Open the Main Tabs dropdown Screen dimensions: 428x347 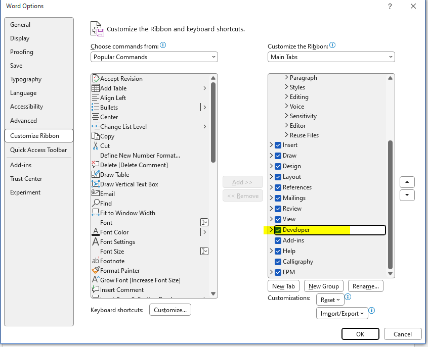coord(331,57)
